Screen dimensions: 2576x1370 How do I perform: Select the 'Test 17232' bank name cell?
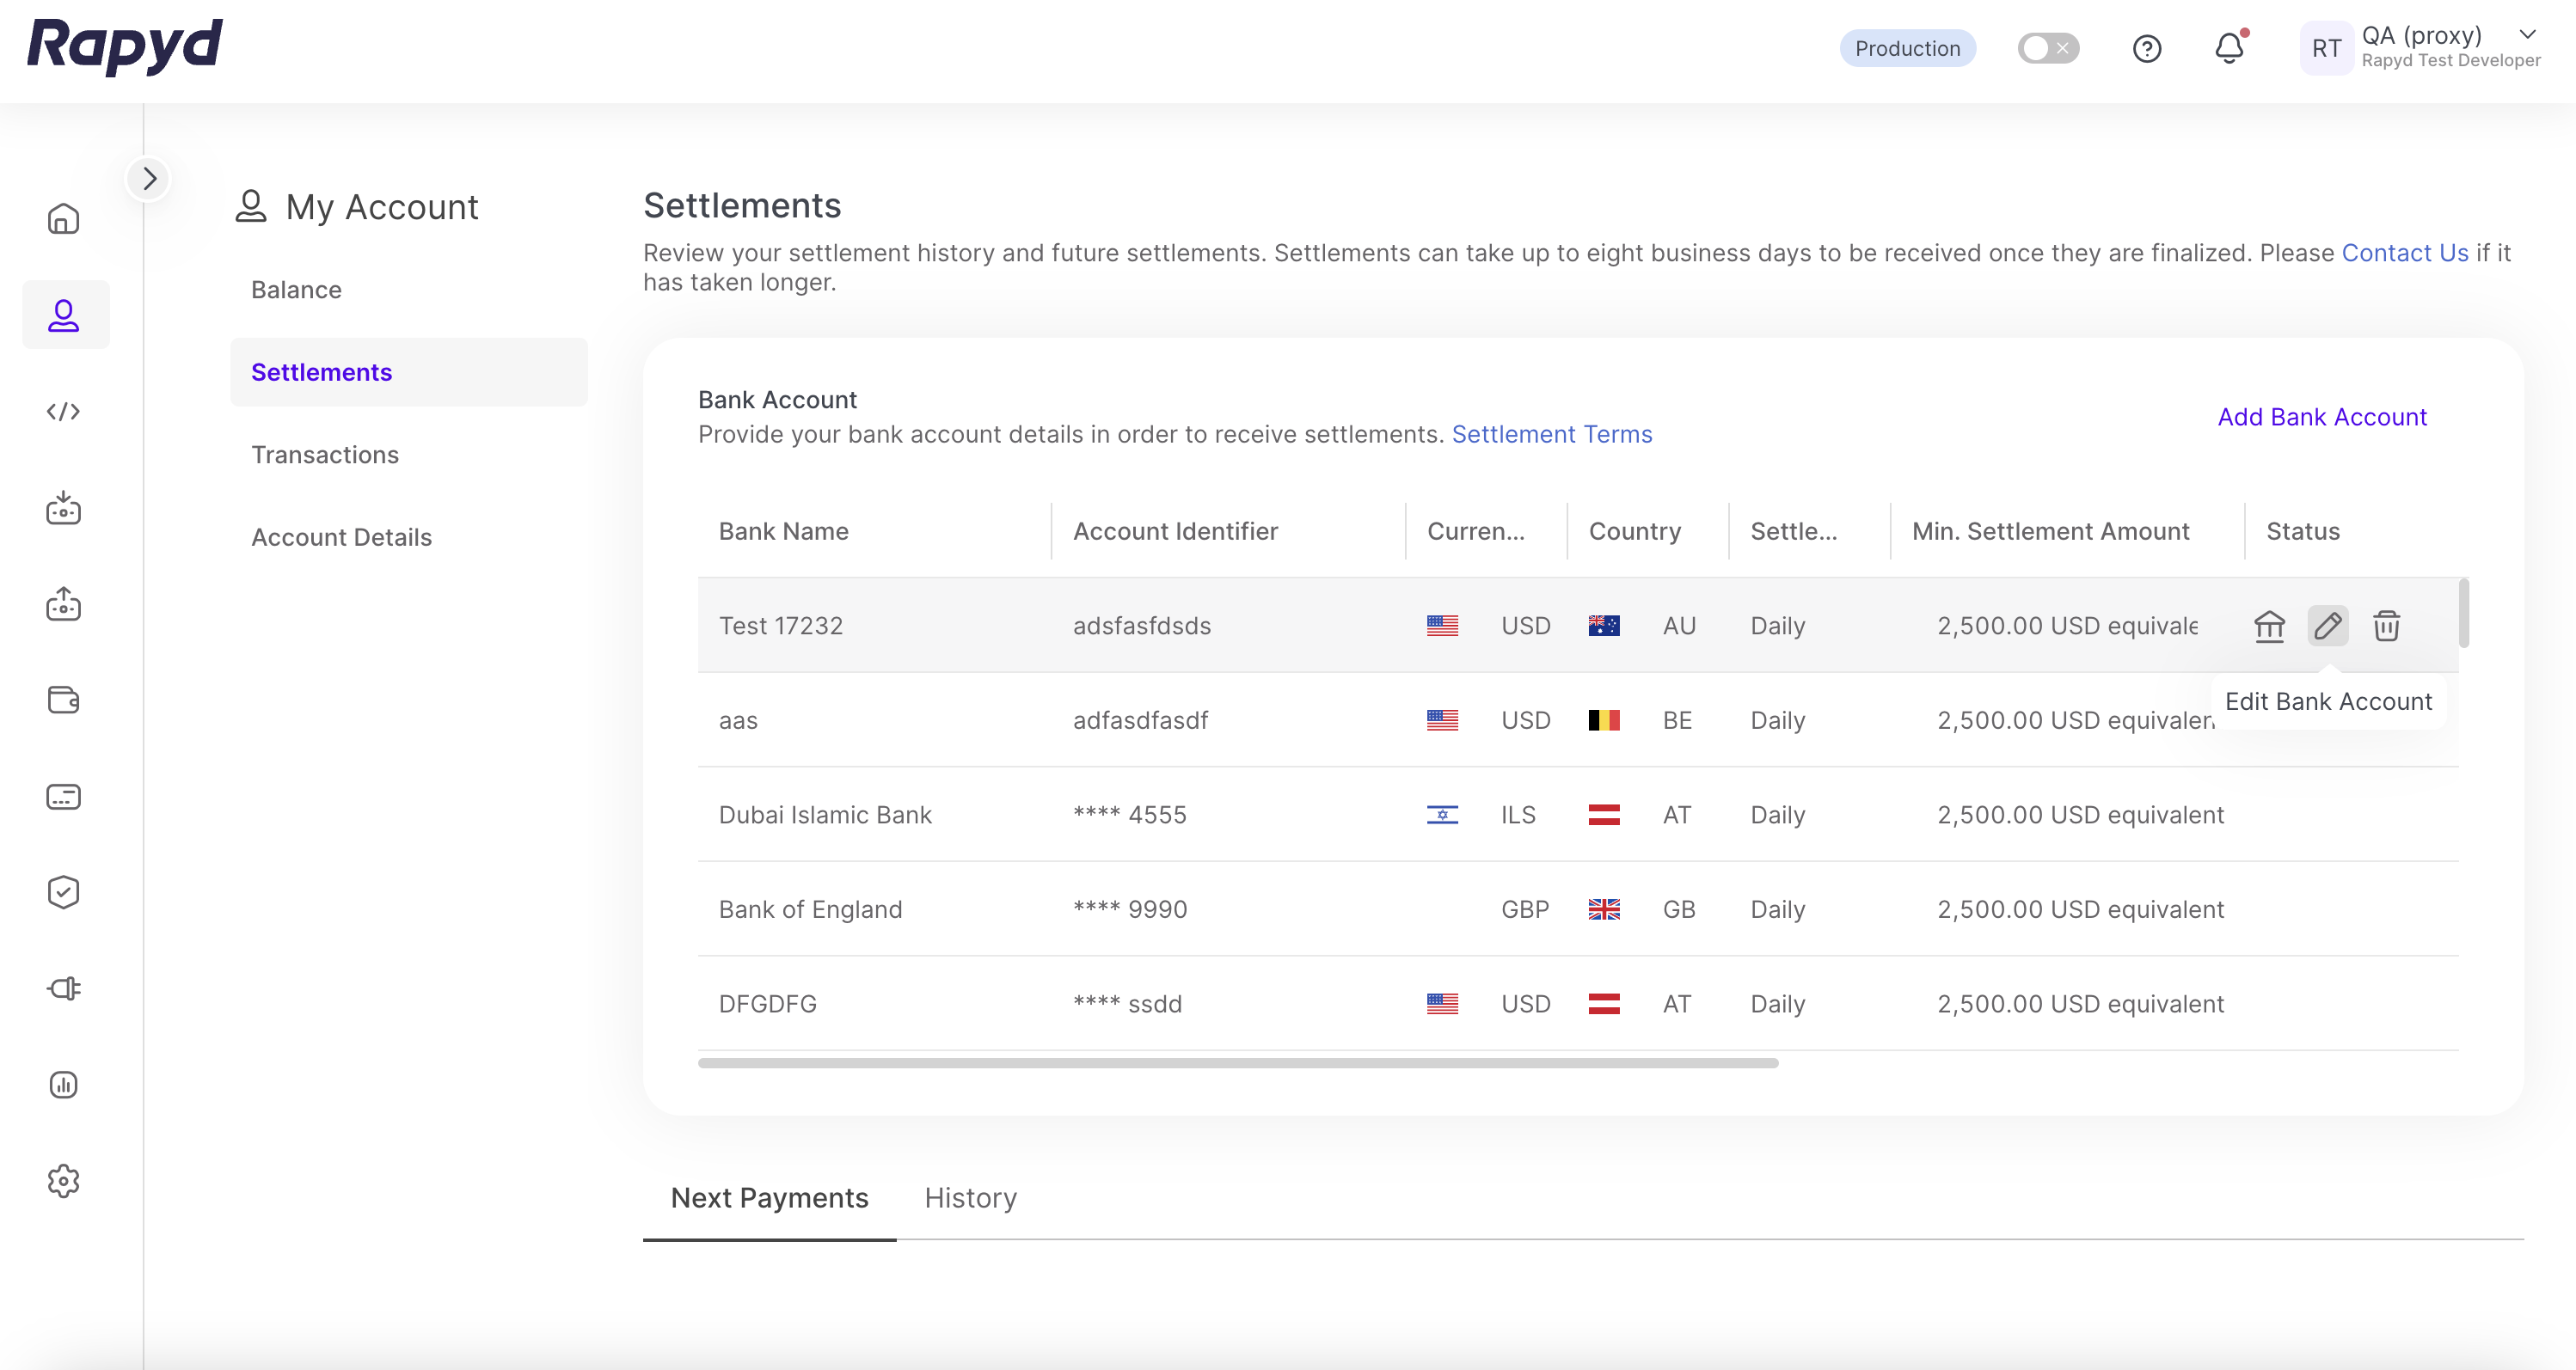pos(781,626)
